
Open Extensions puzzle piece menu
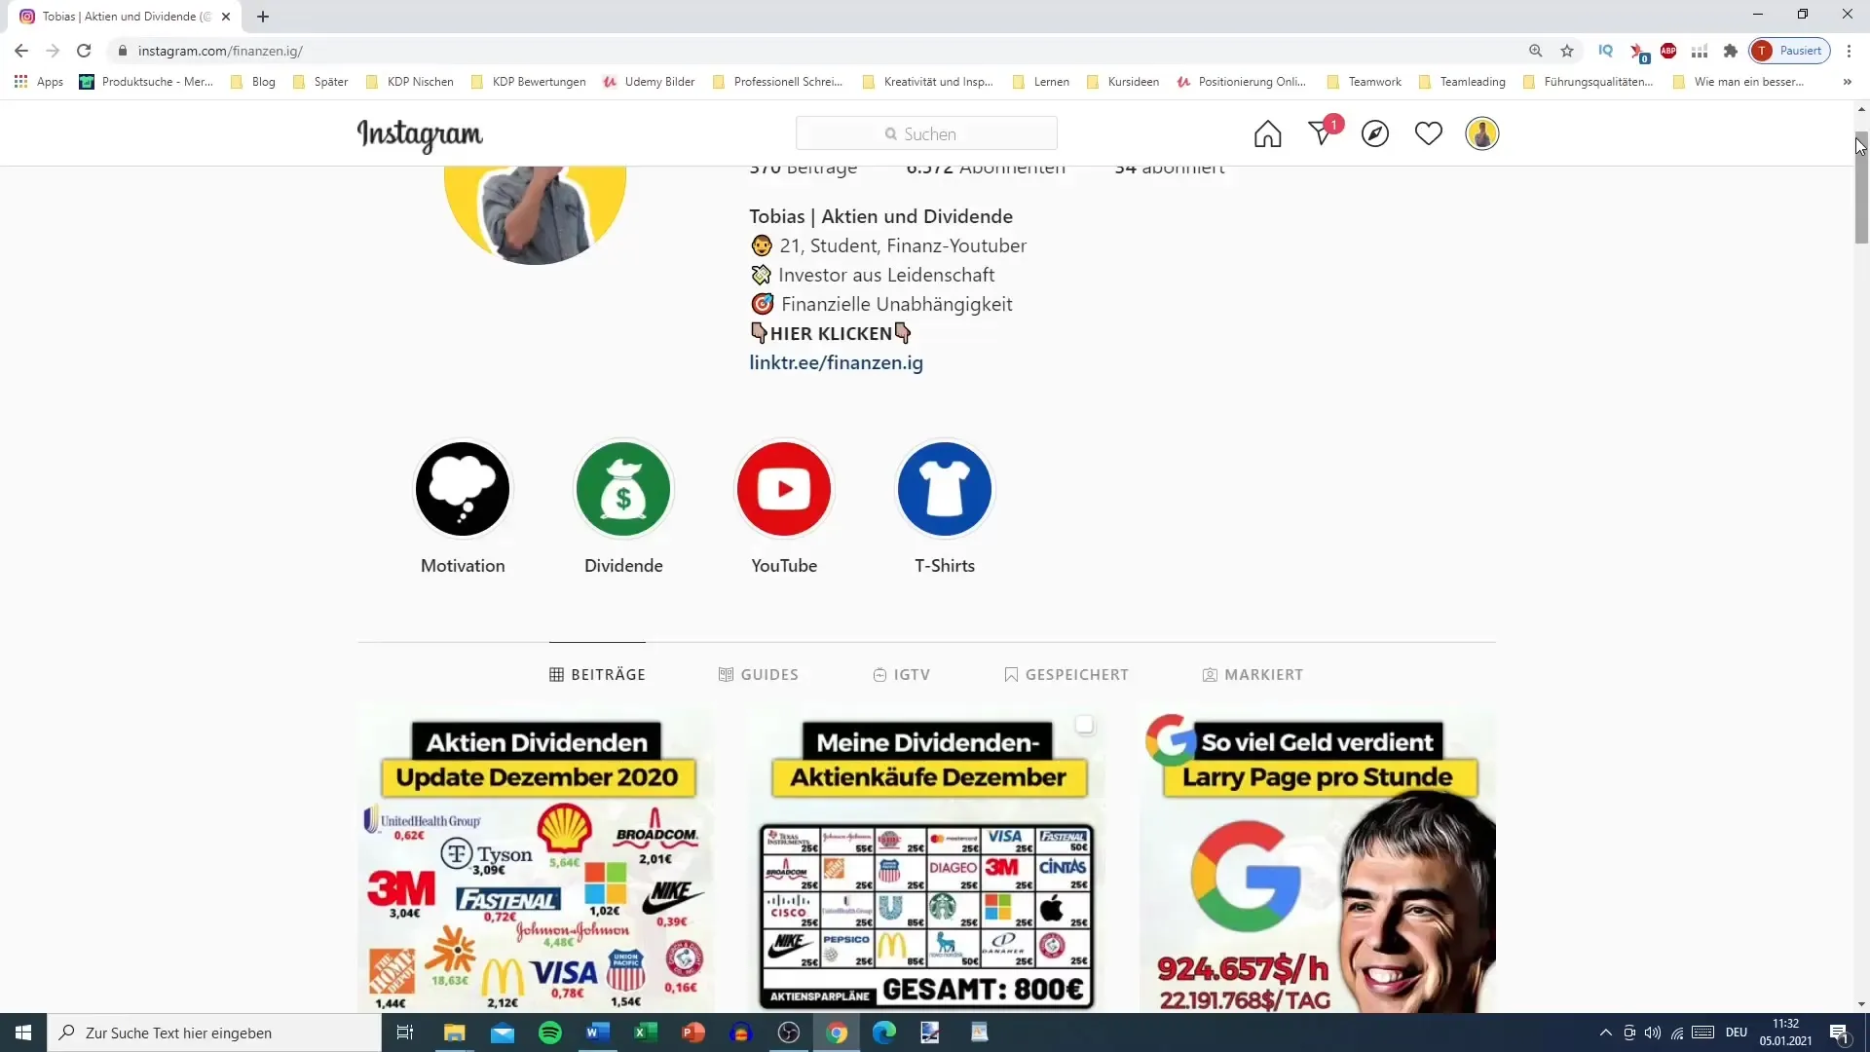1731,51
